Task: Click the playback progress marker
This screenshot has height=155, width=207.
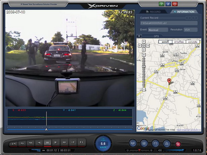Action: click(x=46, y=129)
